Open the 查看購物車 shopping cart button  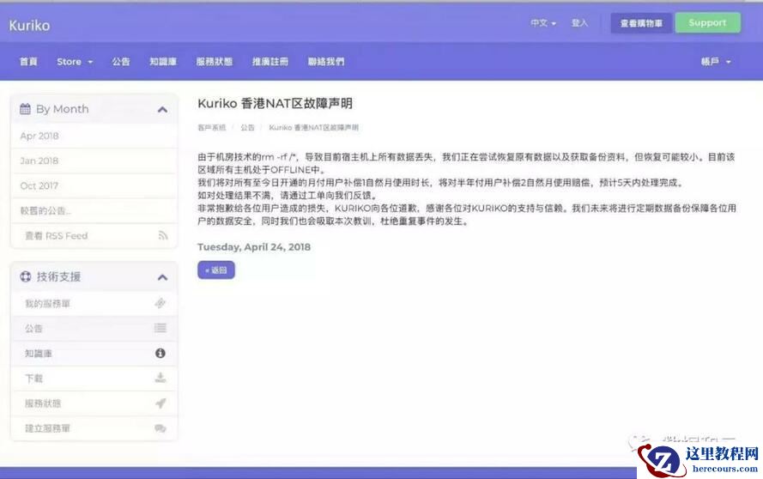click(x=641, y=23)
